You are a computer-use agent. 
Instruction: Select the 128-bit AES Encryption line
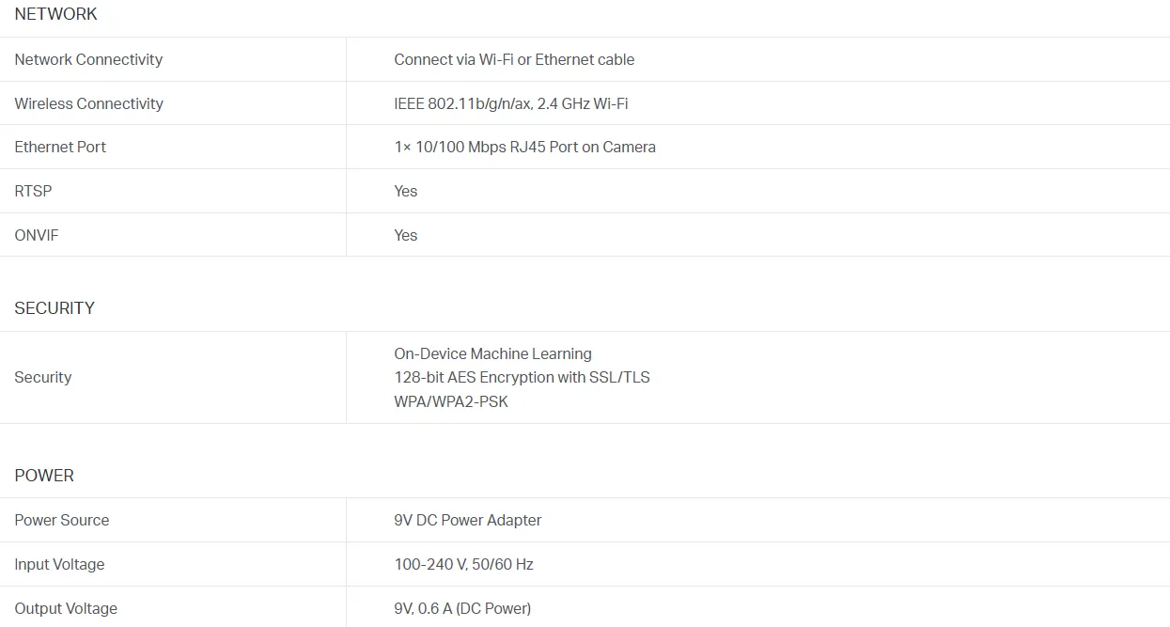coord(522,377)
